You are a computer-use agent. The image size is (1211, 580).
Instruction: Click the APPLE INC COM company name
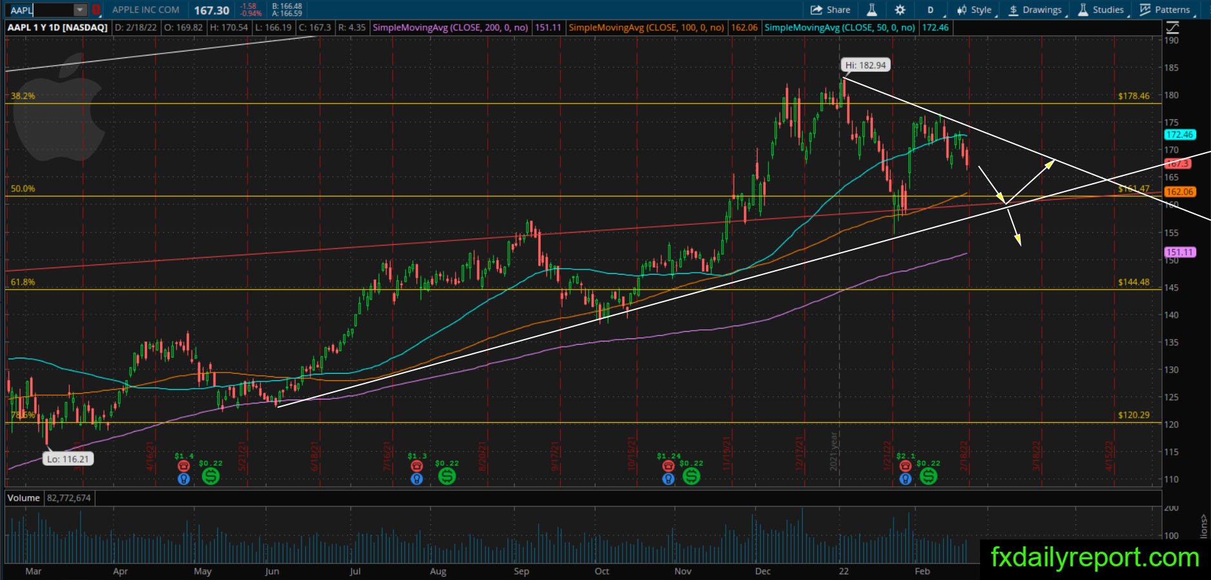click(146, 10)
